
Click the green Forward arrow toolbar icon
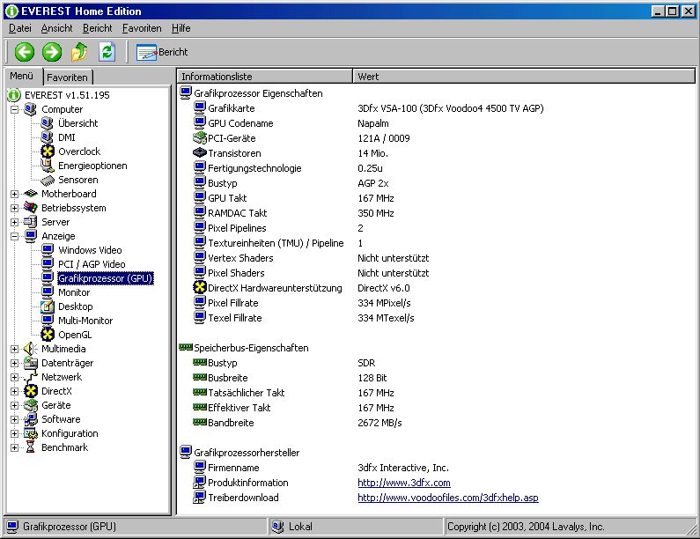point(52,52)
